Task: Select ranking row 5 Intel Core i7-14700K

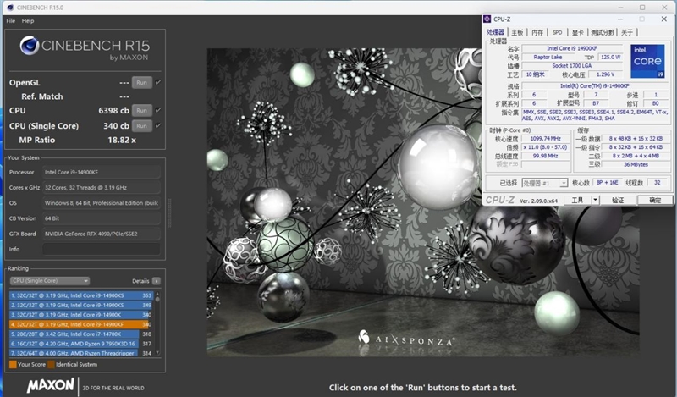Action: [x=80, y=334]
